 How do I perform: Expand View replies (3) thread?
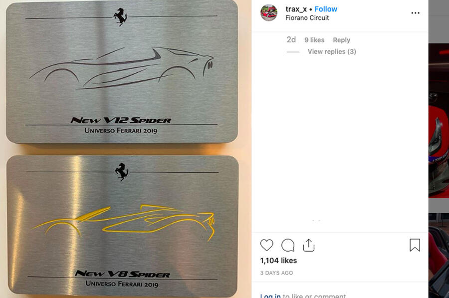[x=332, y=51]
